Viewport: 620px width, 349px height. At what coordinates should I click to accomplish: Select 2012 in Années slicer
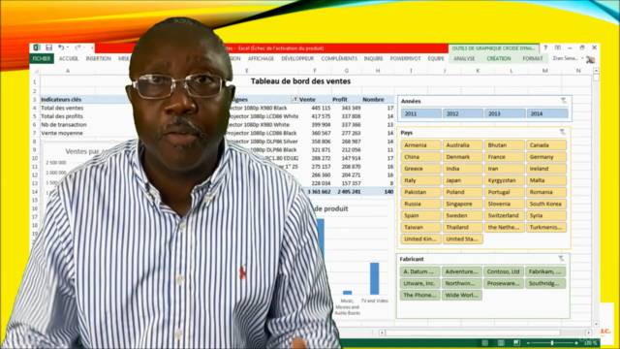point(463,113)
